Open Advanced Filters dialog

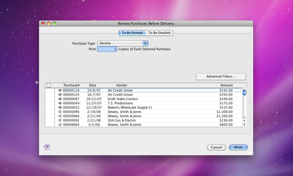[x=221, y=76]
